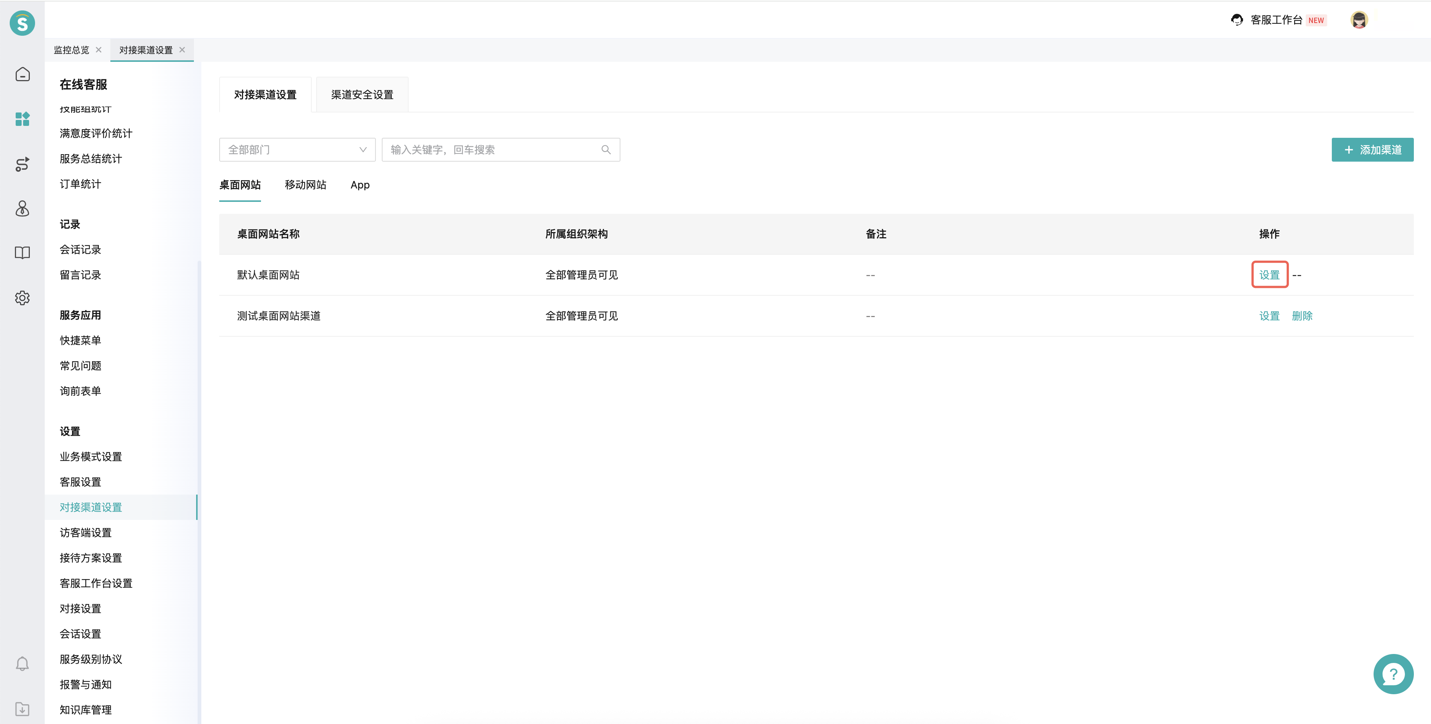
Task: Open the knowledge book icon in sidebar
Action: pyautogui.click(x=22, y=253)
